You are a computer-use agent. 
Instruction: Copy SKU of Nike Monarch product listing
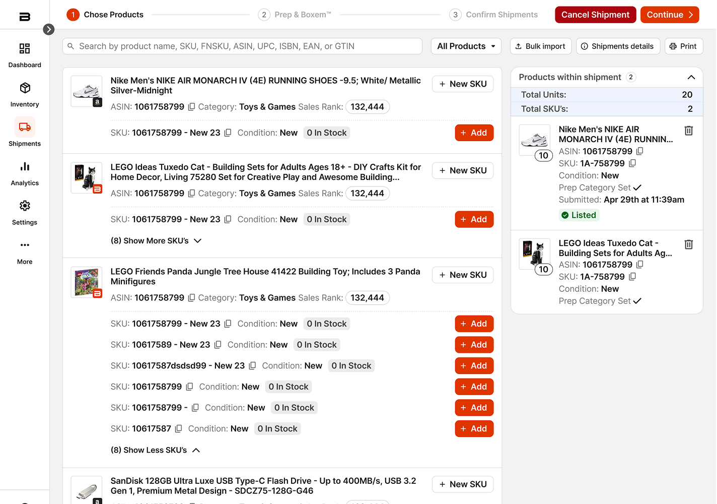pos(228,133)
